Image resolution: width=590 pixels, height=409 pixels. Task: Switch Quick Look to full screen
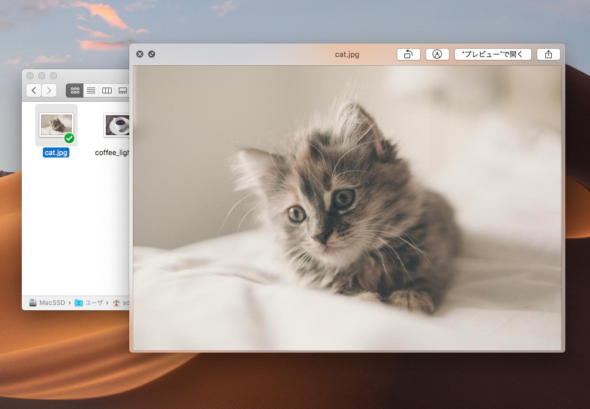(152, 54)
